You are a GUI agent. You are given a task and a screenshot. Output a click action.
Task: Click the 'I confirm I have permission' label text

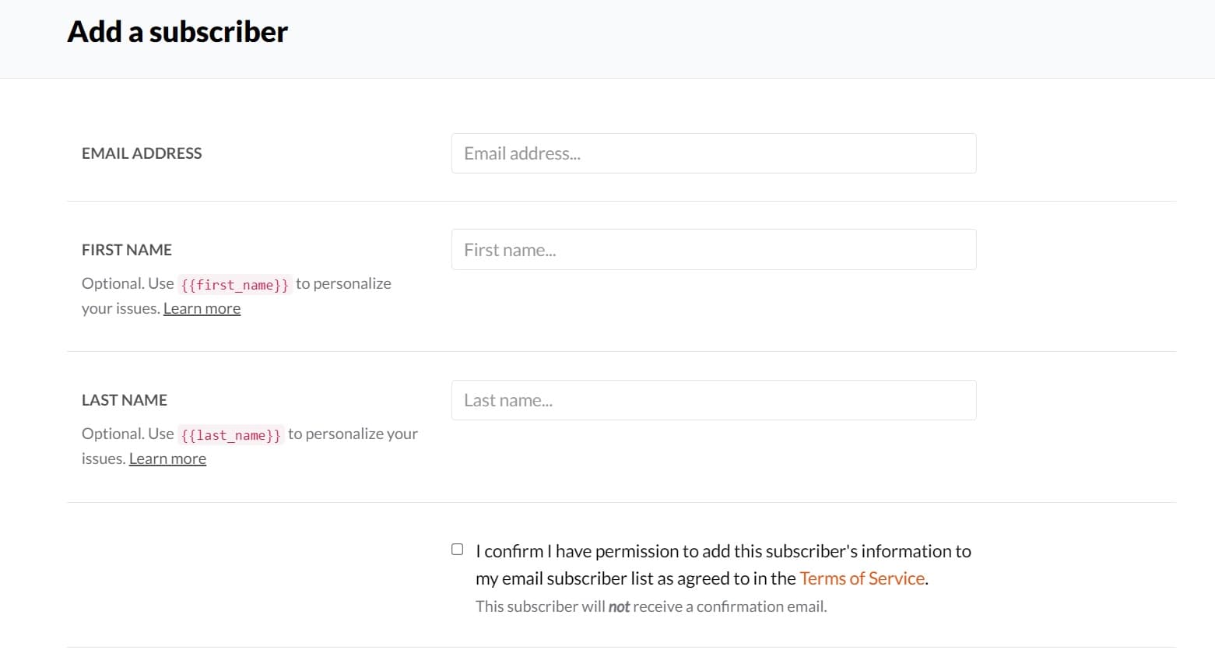point(723,552)
